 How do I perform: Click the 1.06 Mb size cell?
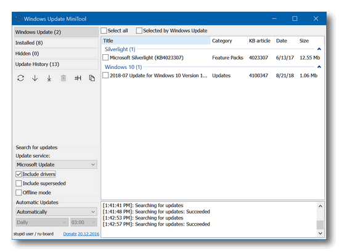309,75
